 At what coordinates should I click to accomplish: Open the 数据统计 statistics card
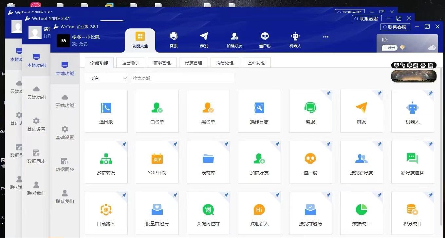tap(362, 213)
